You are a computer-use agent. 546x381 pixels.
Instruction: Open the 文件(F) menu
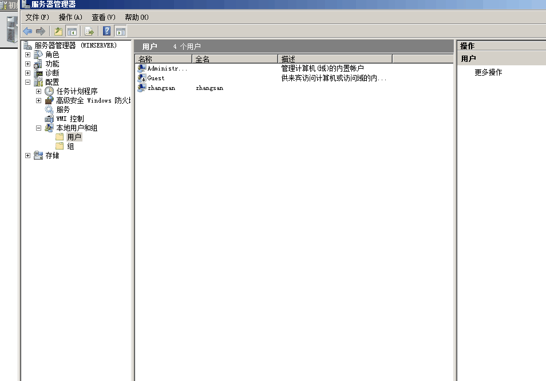click(37, 17)
